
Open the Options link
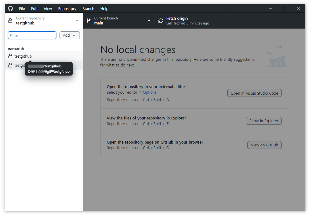click(150, 92)
